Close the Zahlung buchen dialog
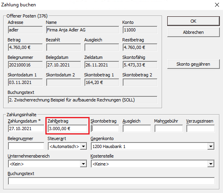223x193 pixels. click(x=217, y=5)
